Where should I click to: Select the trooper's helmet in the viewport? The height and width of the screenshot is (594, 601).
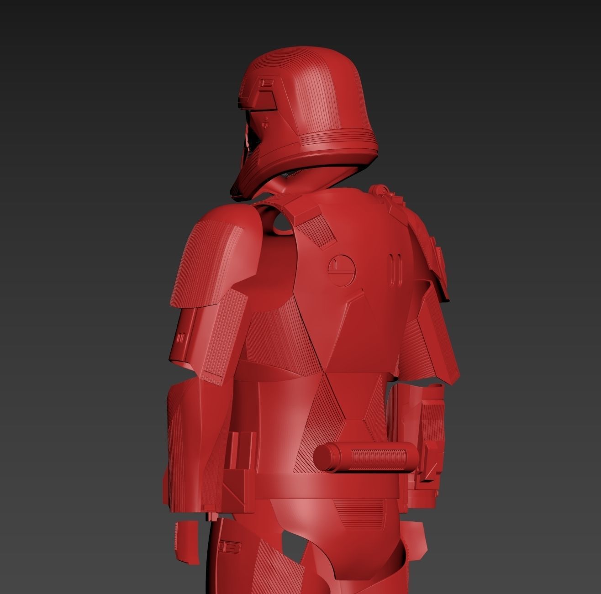click(x=304, y=123)
